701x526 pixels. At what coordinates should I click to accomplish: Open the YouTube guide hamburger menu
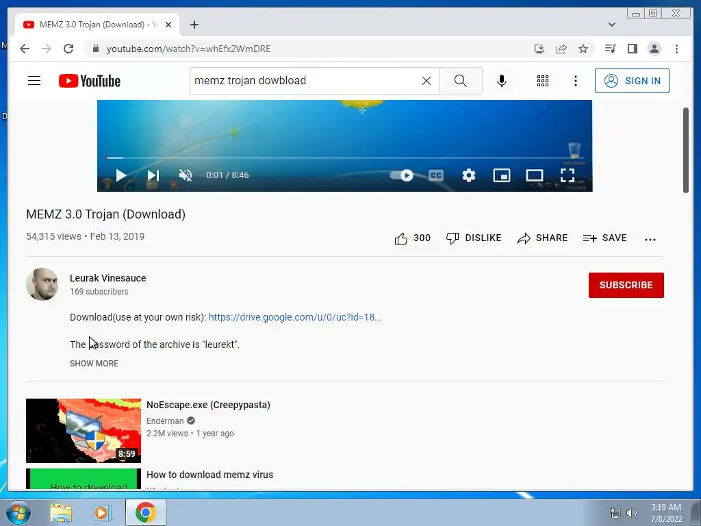tap(34, 81)
